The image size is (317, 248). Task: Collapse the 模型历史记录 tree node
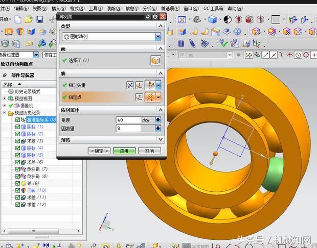[x=5, y=113]
